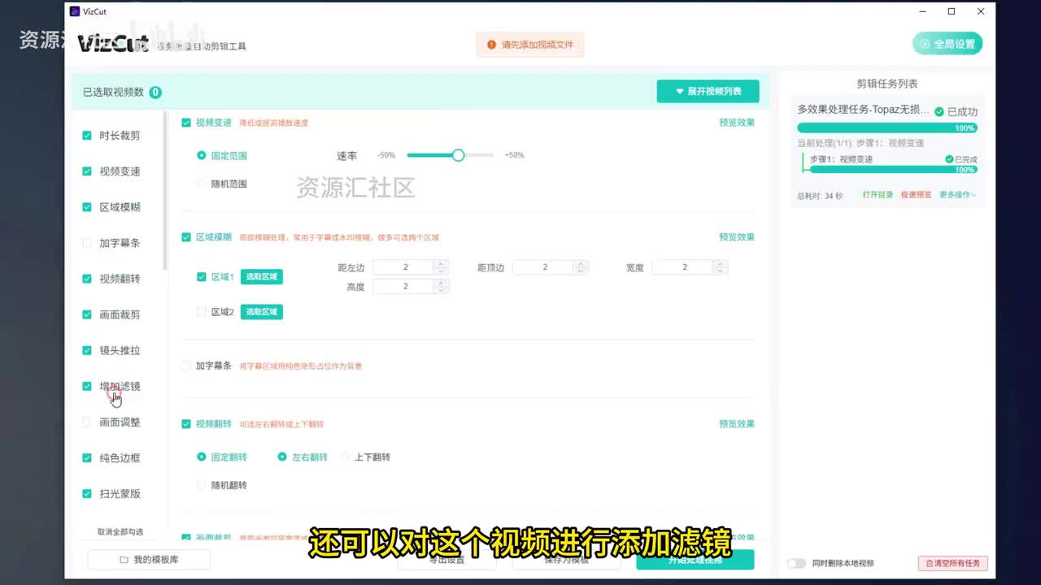Image resolution: width=1041 pixels, height=585 pixels.
Task: Select the 随机范围 radio option
Action: (202, 184)
